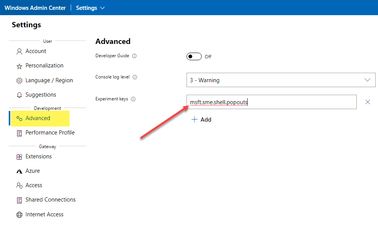Open the Performance Profile settings page
The width and height of the screenshot is (378, 236).
[x=50, y=133]
